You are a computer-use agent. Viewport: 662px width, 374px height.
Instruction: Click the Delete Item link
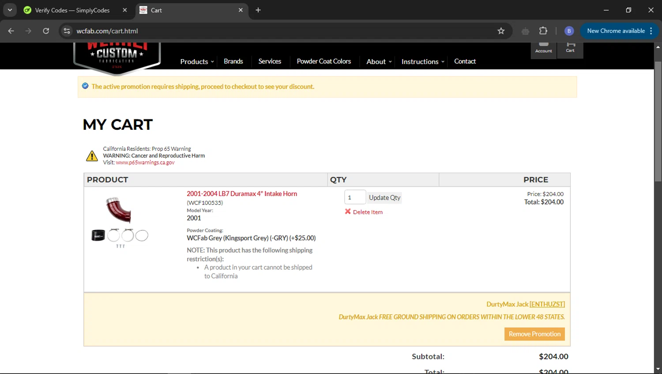pyautogui.click(x=368, y=212)
